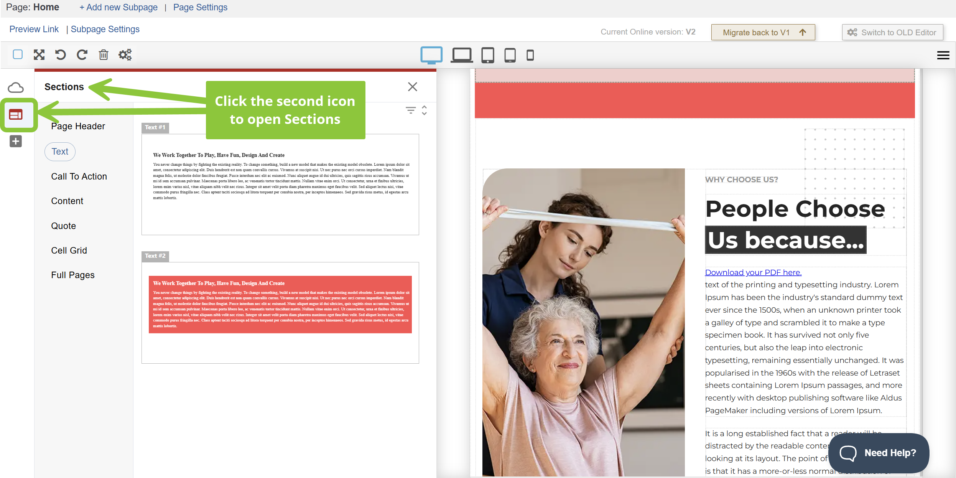Click the undo arrow icon
The width and height of the screenshot is (956, 478).
click(x=60, y=55)
